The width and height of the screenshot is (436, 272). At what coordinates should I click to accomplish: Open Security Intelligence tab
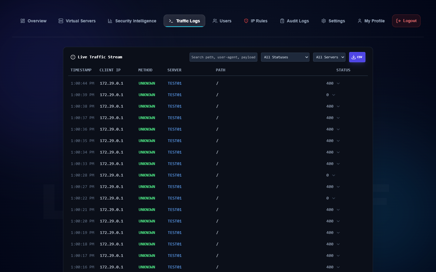(x=132, y=21)
